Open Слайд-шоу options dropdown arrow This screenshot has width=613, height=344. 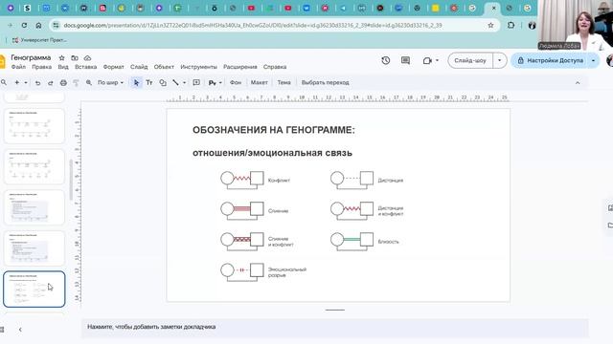499,60
